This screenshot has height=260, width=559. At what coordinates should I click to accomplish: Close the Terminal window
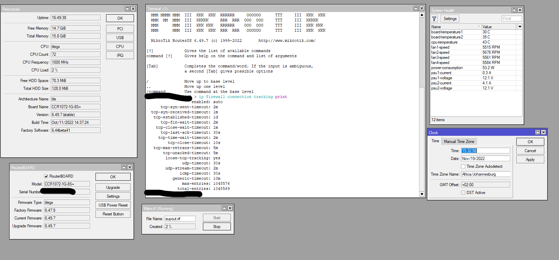coord(422,9)
